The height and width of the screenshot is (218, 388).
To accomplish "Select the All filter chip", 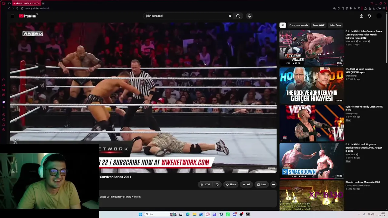I will click(283, 25).
